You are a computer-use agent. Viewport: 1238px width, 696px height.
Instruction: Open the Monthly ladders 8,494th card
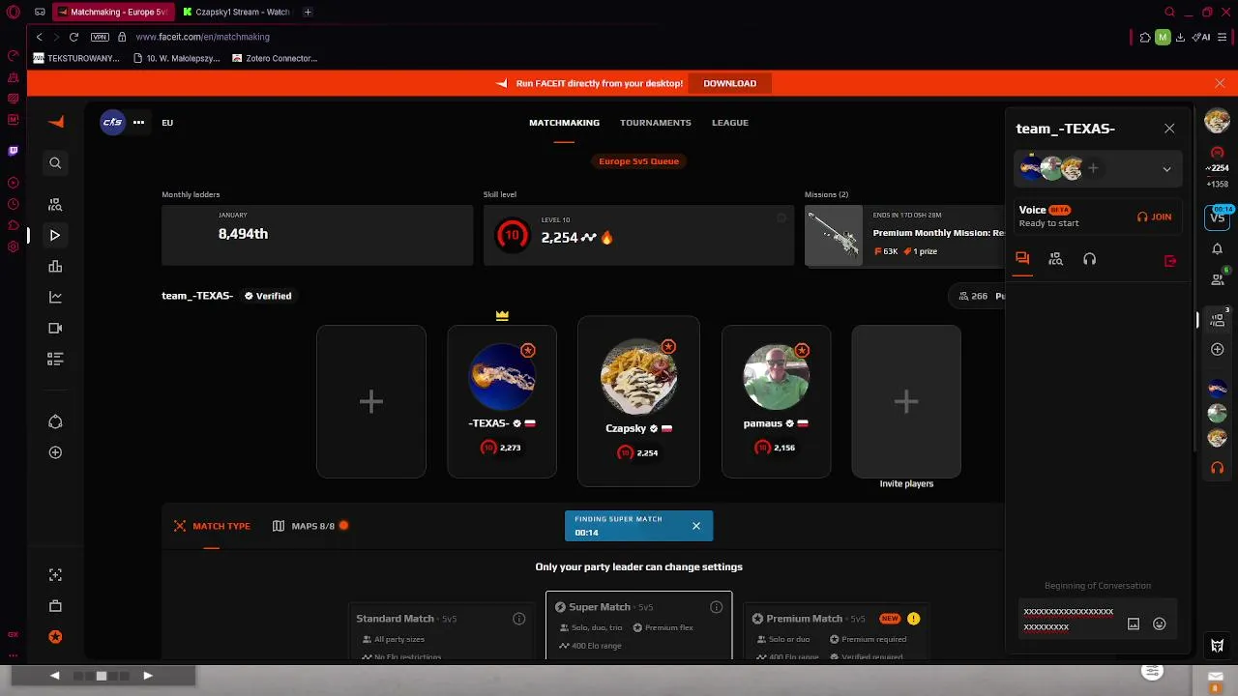coord(317,234)
